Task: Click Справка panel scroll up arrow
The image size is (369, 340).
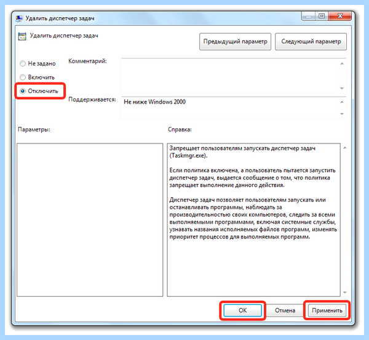Action: [x=345, y=148]
